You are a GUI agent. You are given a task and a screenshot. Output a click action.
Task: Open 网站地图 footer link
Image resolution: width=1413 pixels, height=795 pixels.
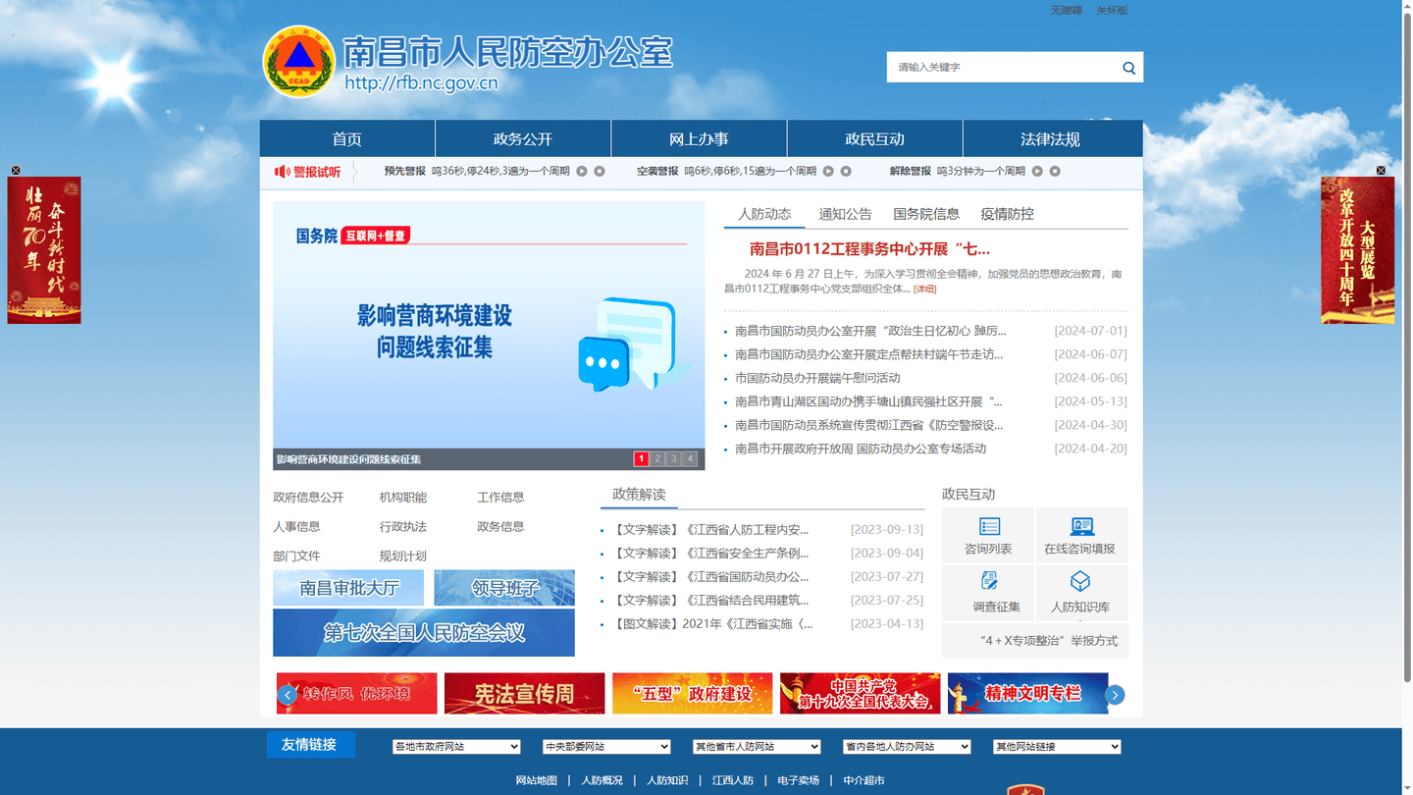coord(537,780)
